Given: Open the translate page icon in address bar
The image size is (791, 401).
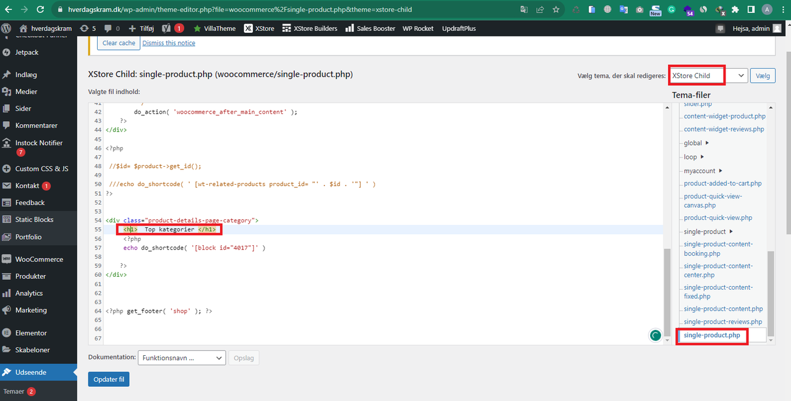Looking at the screenshot, I should click(x=524, y=10).
